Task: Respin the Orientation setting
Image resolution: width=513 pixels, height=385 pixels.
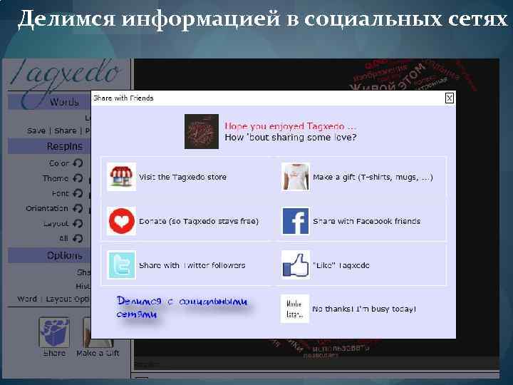Action: pyautogui.click(x=78, y=208)
